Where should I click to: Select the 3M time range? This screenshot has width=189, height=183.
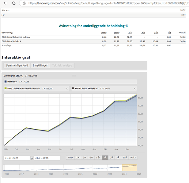[84, 157]
